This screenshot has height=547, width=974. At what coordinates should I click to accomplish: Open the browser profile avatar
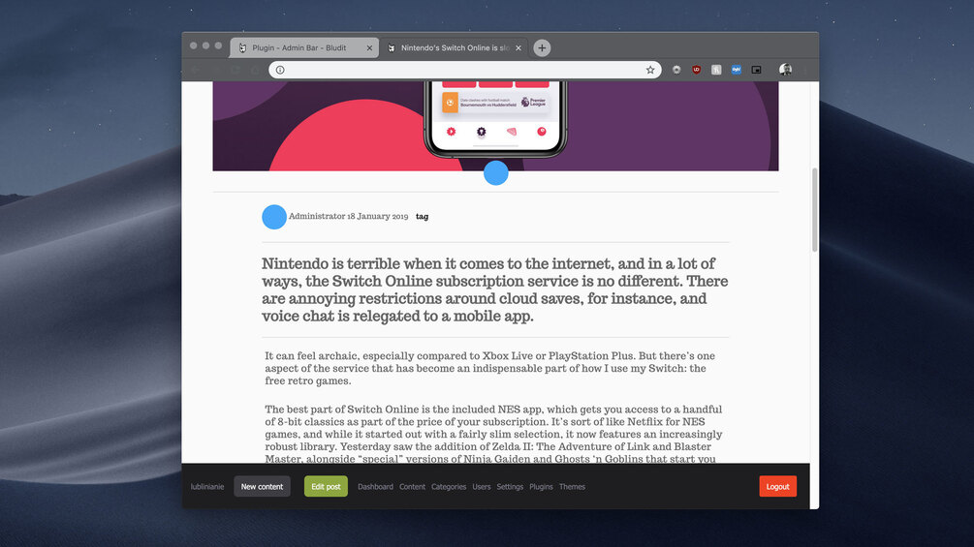[x=785, y=70]
